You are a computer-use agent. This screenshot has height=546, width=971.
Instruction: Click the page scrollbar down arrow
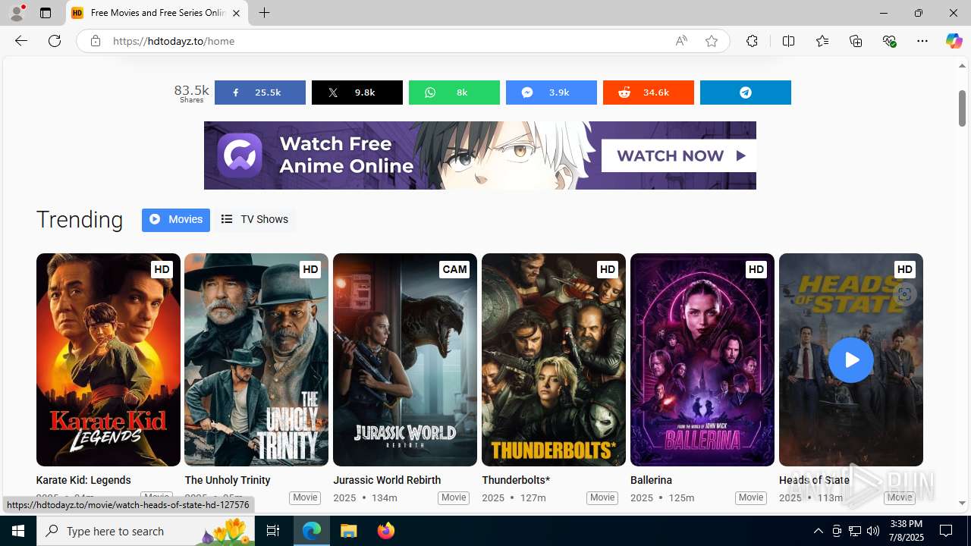(x=962, y=503)
